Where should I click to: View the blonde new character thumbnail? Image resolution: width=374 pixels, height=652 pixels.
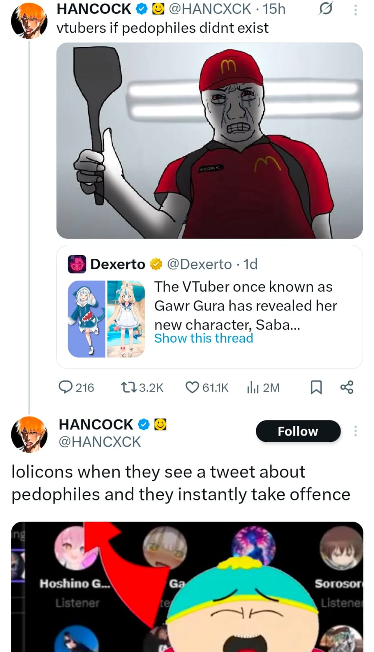click(125, 319)
